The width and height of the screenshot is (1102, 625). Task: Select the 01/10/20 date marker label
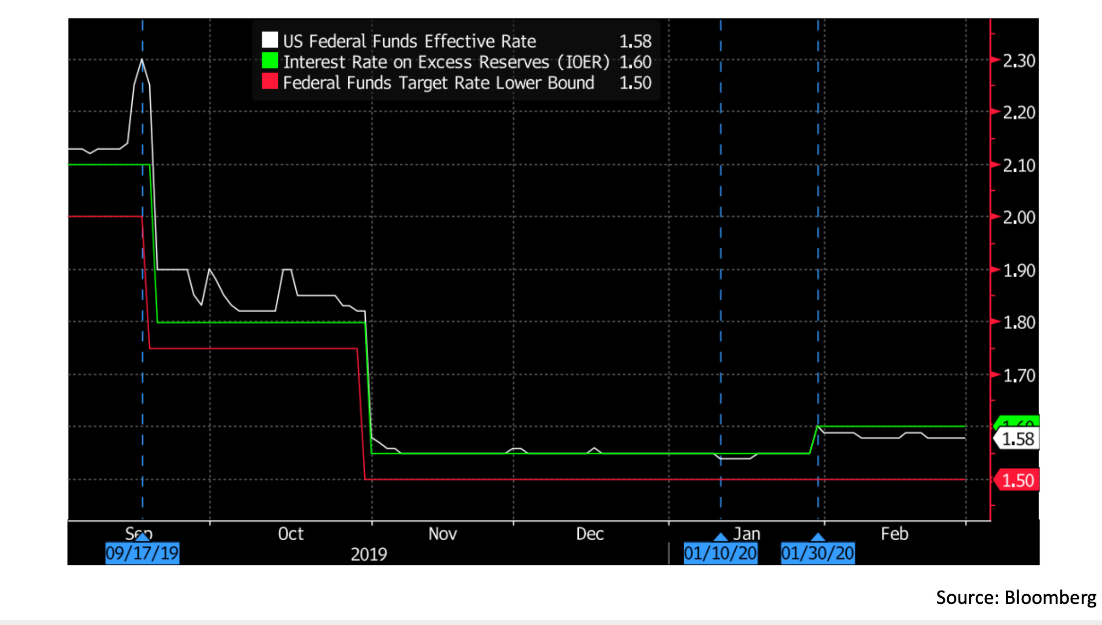[720, 554]
